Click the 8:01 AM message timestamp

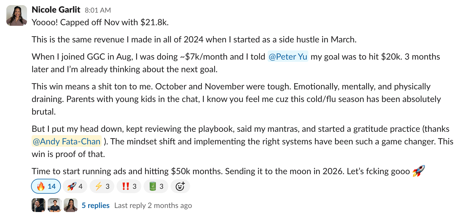pos(98,10)
